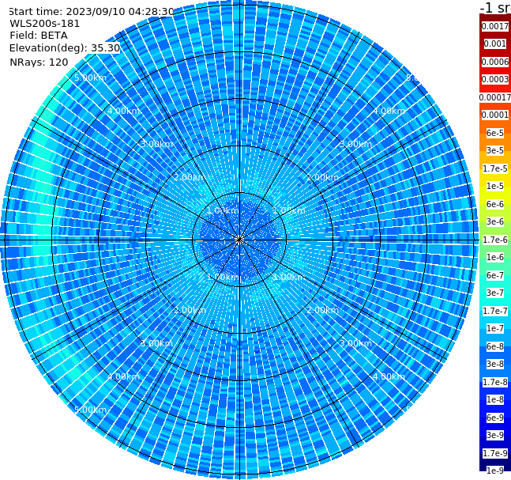Select the 1.7e-6 colorbar tick
The height and width of the screenshot is (480, 511).
pos(495,240)
